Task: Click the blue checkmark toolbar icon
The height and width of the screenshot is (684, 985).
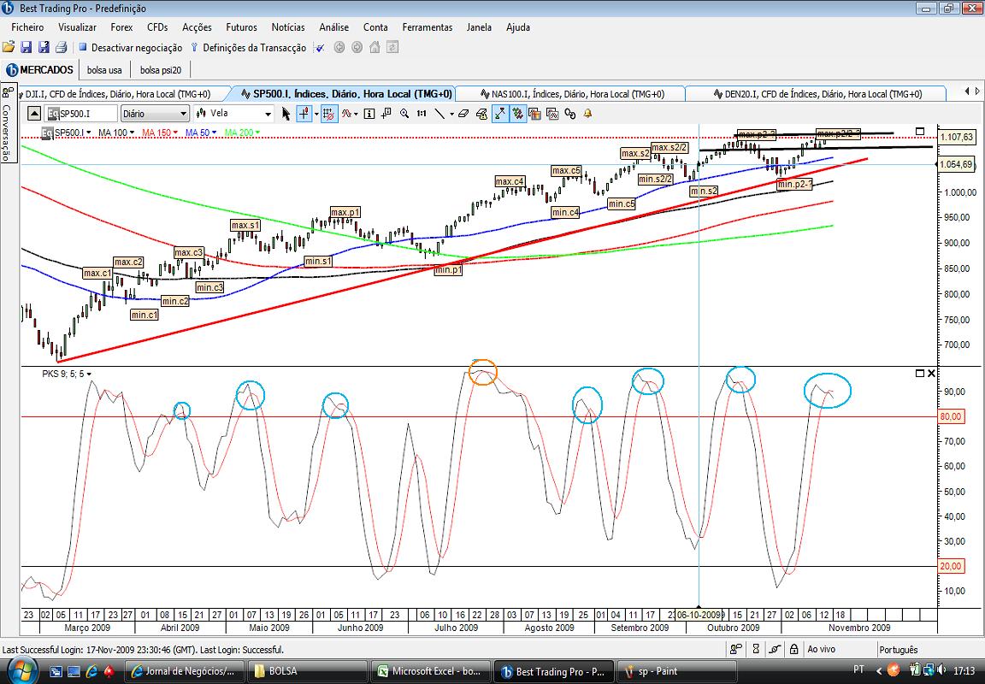Action: [321, 48]
